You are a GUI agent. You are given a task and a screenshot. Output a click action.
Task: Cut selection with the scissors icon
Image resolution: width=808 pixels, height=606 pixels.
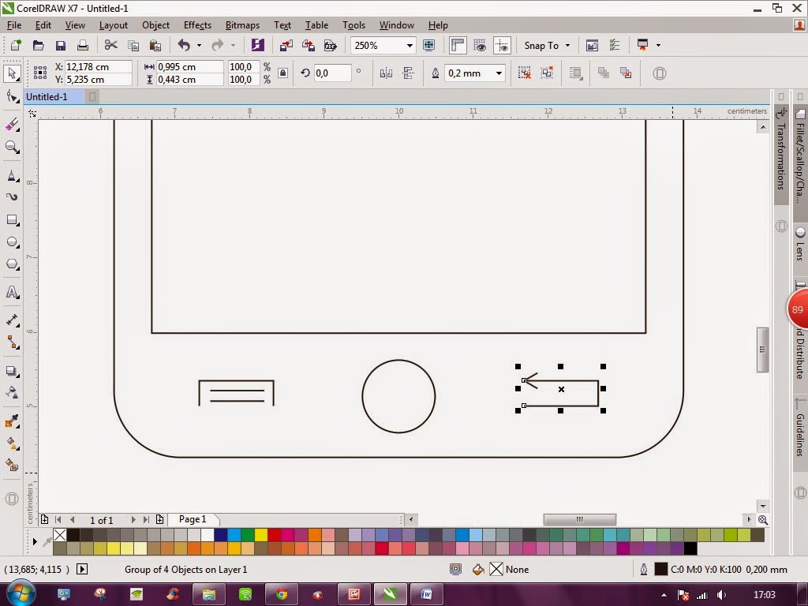coord(110,45)
